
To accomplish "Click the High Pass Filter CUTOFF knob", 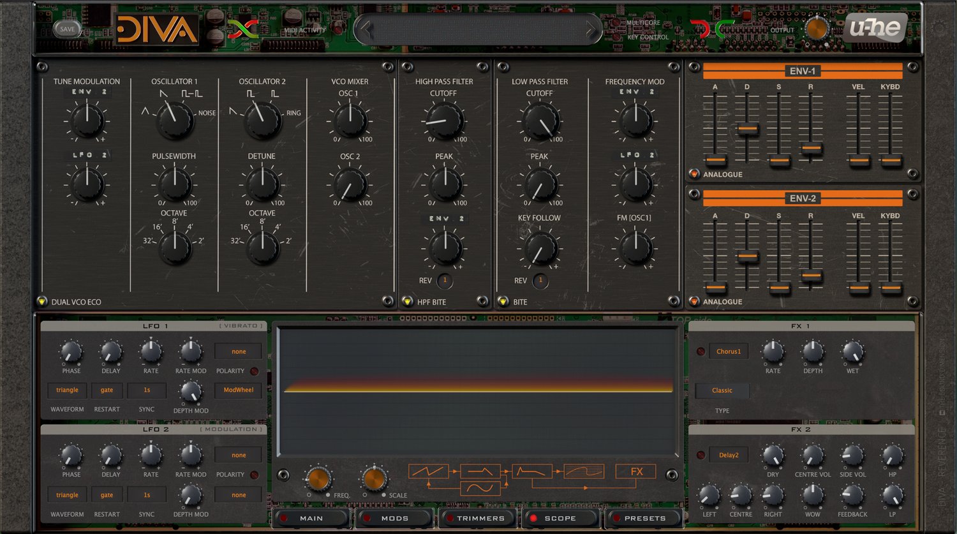I will [x=444, y=121].
